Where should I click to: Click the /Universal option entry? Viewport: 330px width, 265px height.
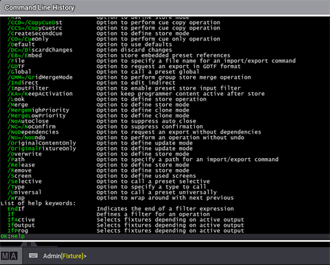pos(25,192)
